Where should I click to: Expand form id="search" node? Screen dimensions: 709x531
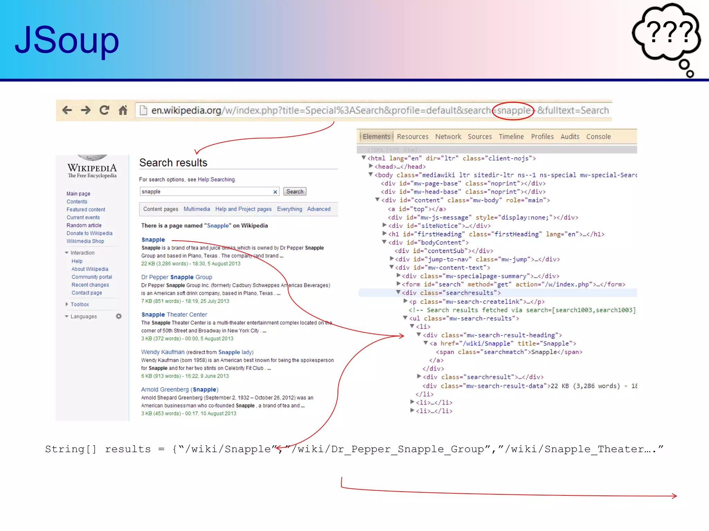click(398, 284)
